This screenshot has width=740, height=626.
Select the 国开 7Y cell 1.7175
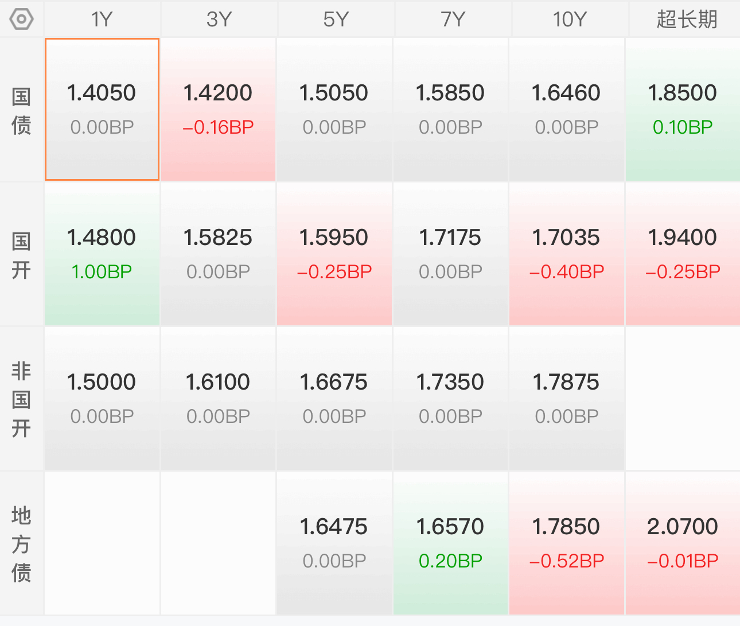coord(450,254)
